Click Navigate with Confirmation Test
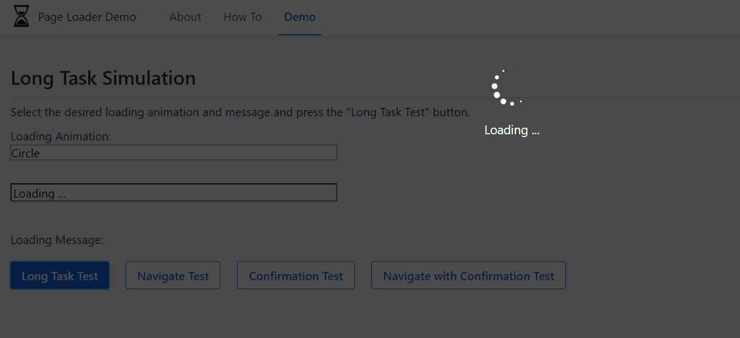 pyautogui.click(x=468, y=275)
